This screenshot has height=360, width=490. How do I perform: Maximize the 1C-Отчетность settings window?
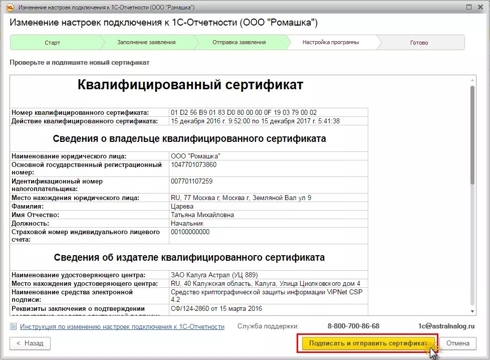(x=469, y=7)
